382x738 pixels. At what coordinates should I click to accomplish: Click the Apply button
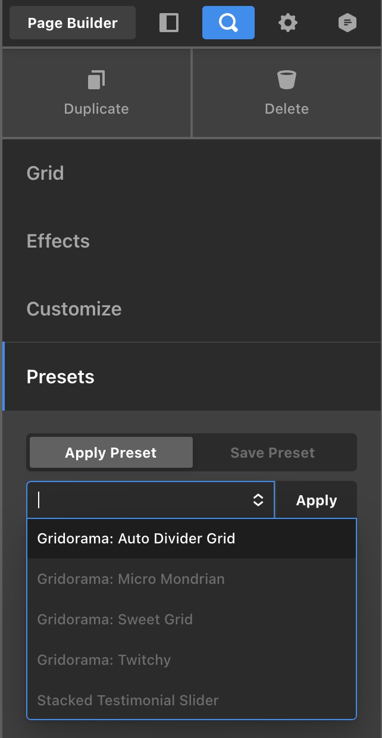317,500
